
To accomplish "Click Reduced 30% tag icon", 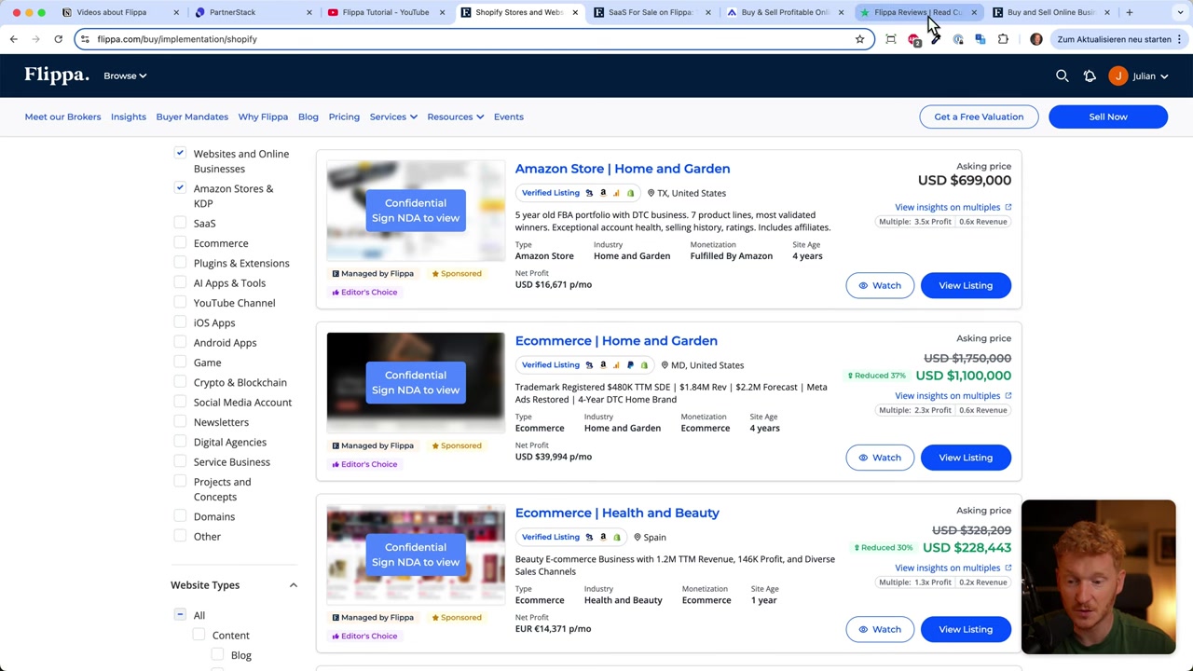I will click(857, 548).
